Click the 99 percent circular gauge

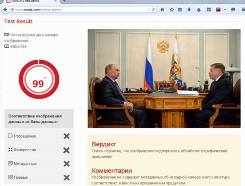(39, 79)
